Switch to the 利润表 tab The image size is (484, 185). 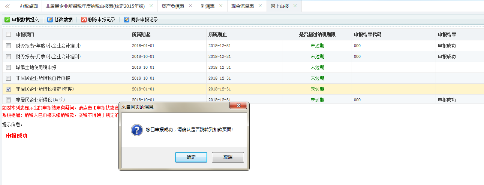[207, 6]
